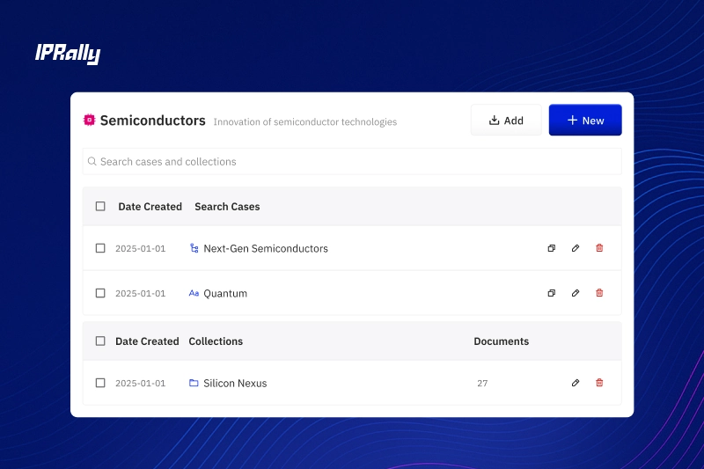Check the Quantum row checkbox
This screenshot has height=469, width=704.
click(100, 293)
